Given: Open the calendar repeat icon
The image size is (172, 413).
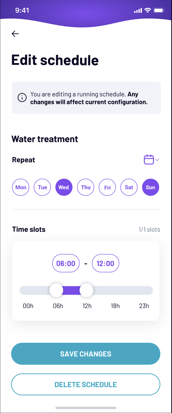Looking at the screenshot, I should pos(149,159).
